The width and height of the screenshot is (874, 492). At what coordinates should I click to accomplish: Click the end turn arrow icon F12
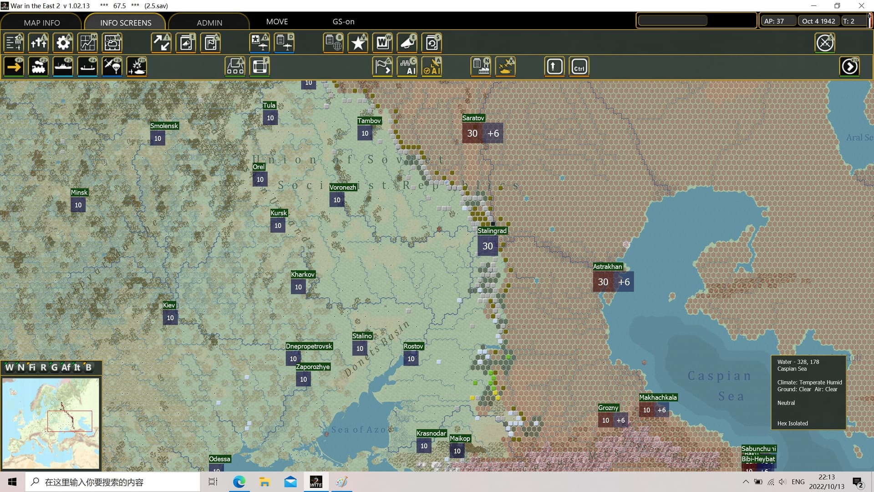pos(849,67)
